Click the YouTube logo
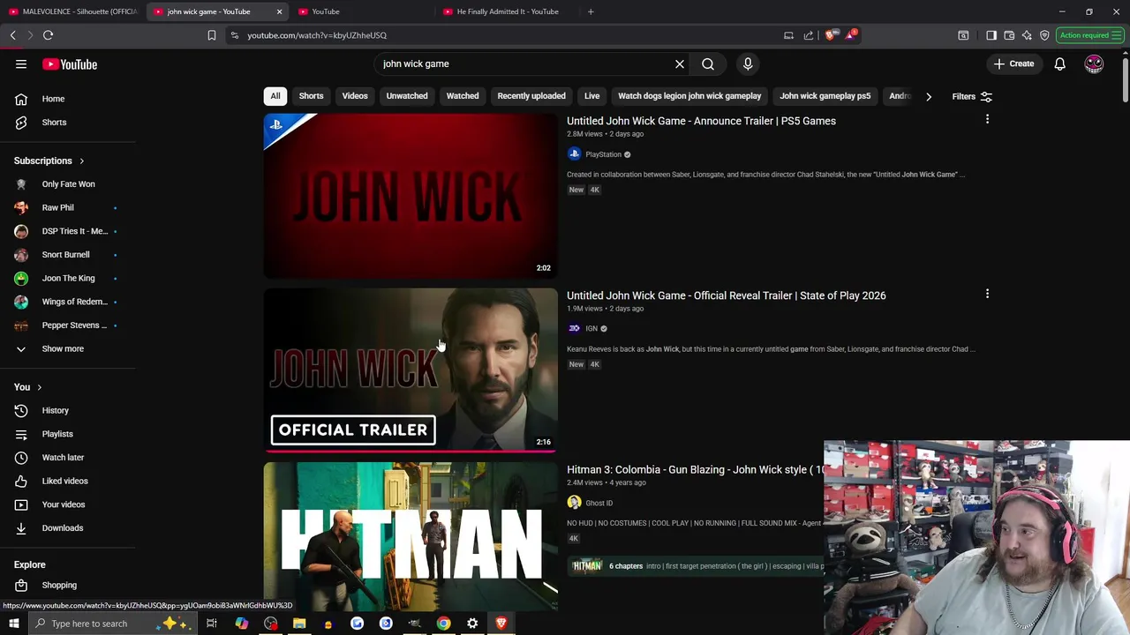1130x635 pixels. [70, 64]
